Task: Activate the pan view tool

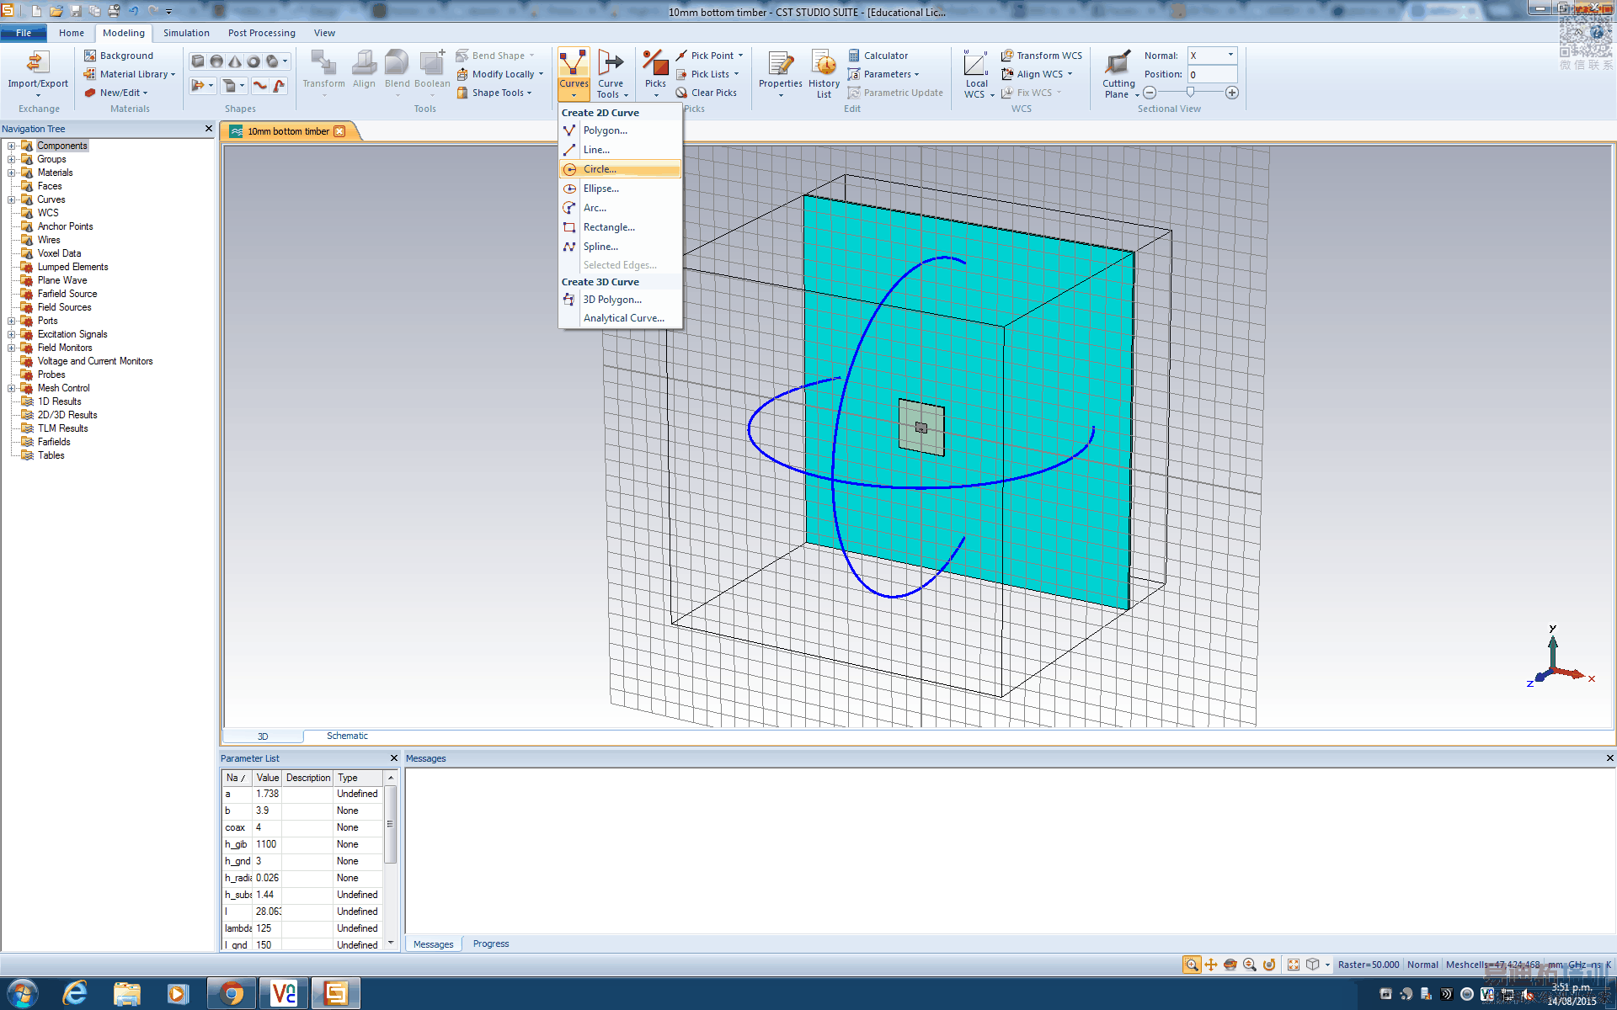Action: click(1211, 965)
